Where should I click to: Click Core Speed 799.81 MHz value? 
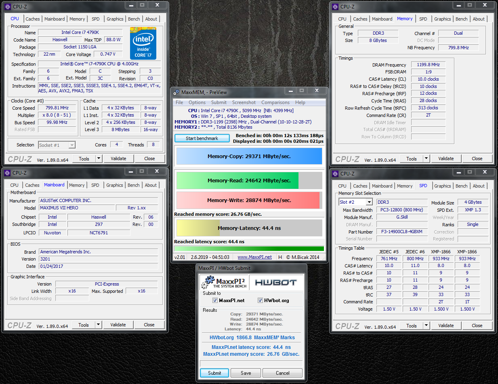[57, 108]
